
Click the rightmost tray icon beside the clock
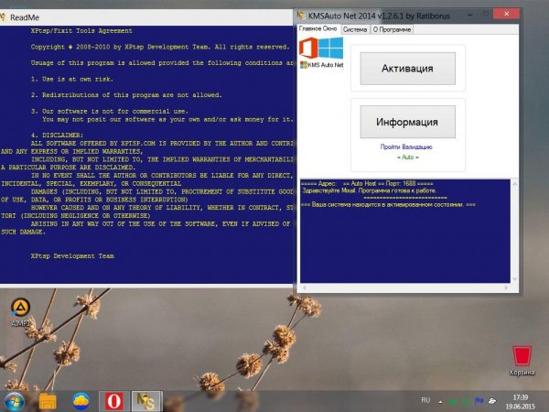[492, 401]
